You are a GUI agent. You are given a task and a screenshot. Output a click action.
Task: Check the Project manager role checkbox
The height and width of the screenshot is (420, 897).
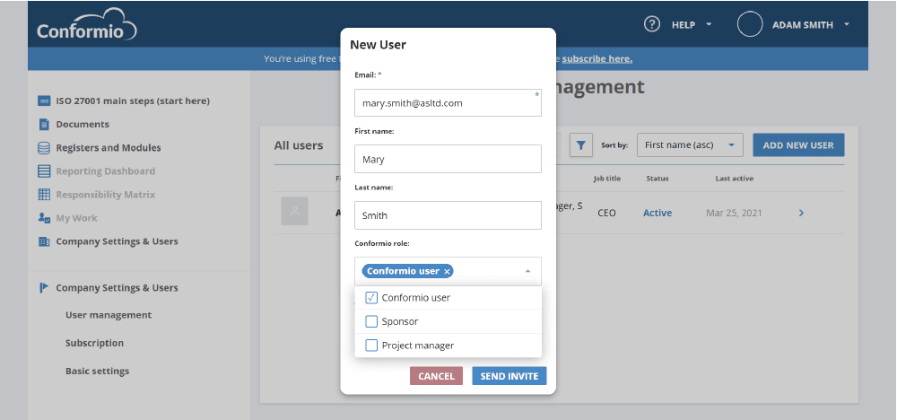point(371,346)
